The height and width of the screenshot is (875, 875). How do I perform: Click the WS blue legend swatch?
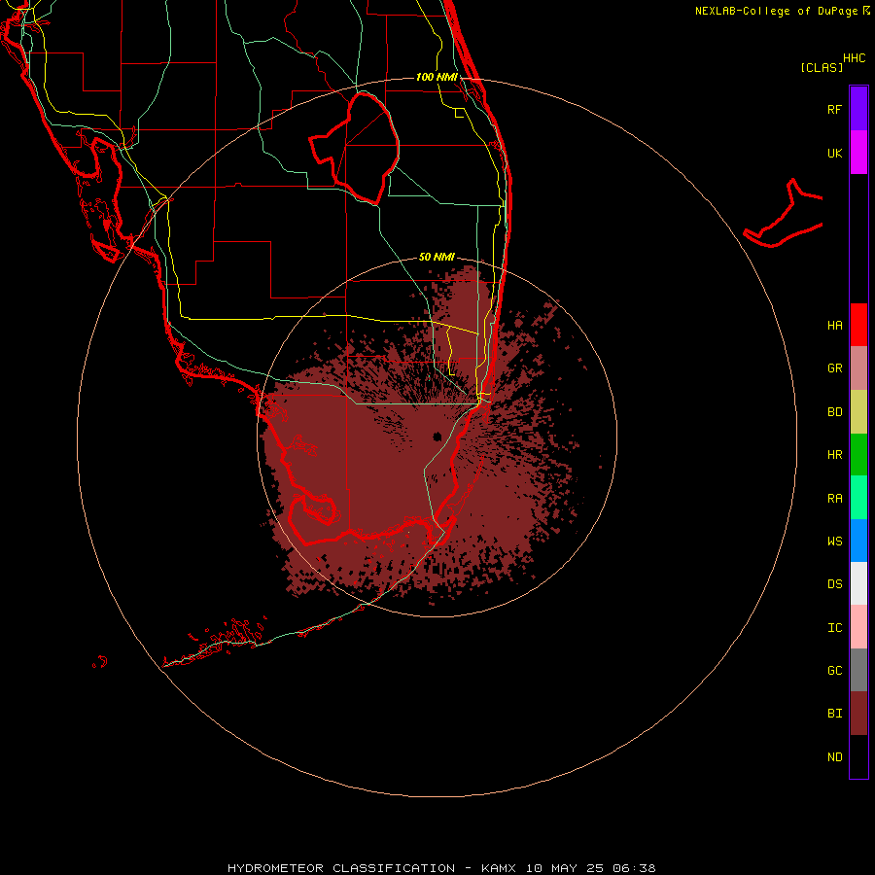point(858,541)
